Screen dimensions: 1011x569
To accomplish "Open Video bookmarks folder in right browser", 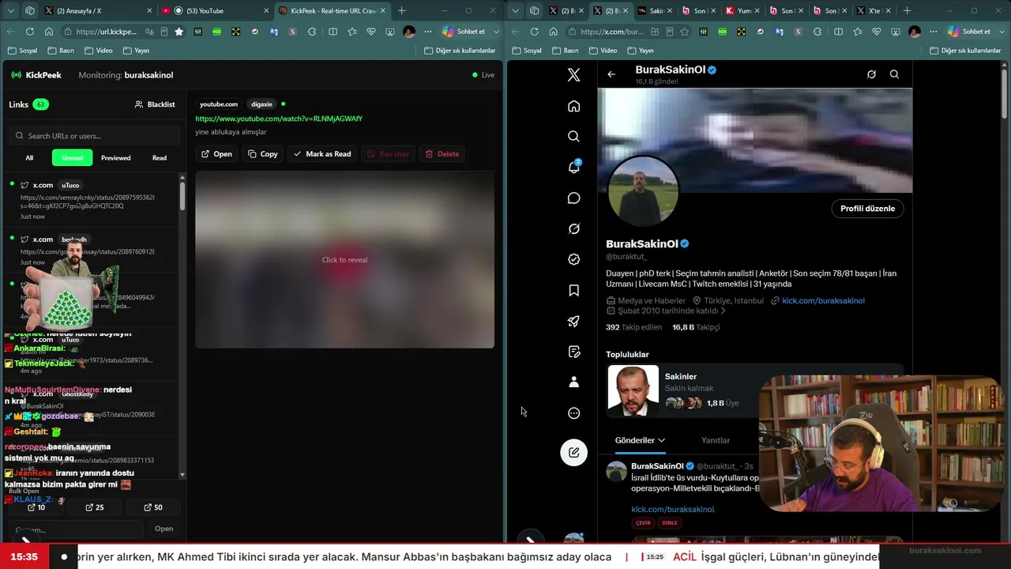I will 603,51.
